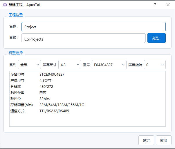
Task: Open the 屏幕尺寸 4.3 dropdown
Action: click(x=70, y=65)
